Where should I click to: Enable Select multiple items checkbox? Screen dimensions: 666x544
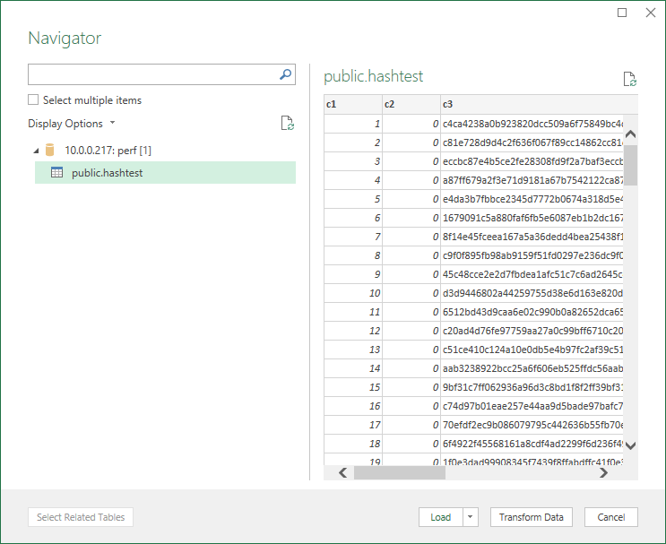coord(33,100)
